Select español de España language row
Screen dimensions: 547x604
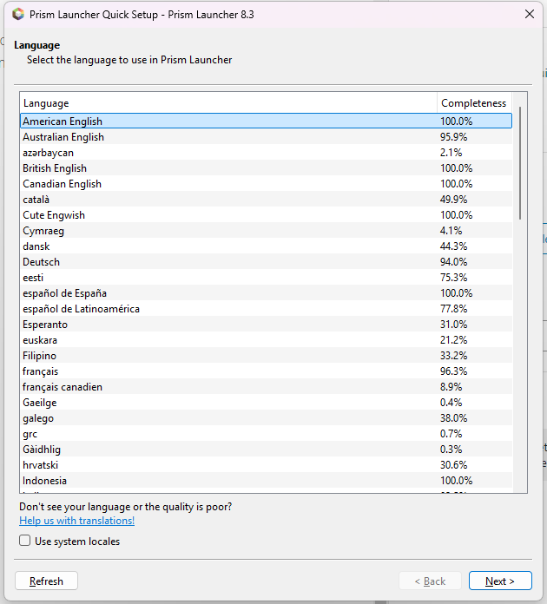266,293
